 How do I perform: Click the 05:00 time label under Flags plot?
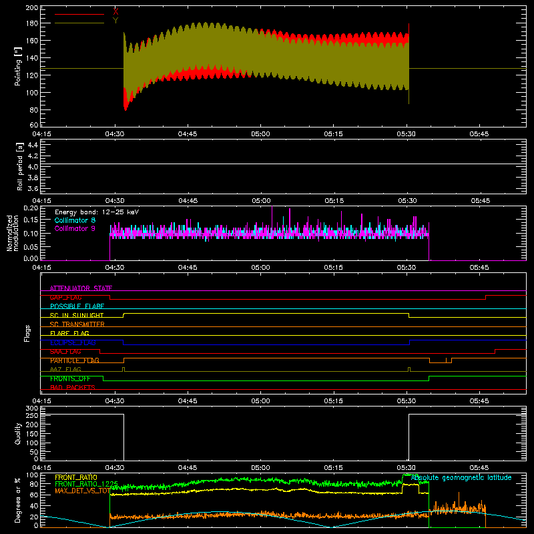point(260,401)
